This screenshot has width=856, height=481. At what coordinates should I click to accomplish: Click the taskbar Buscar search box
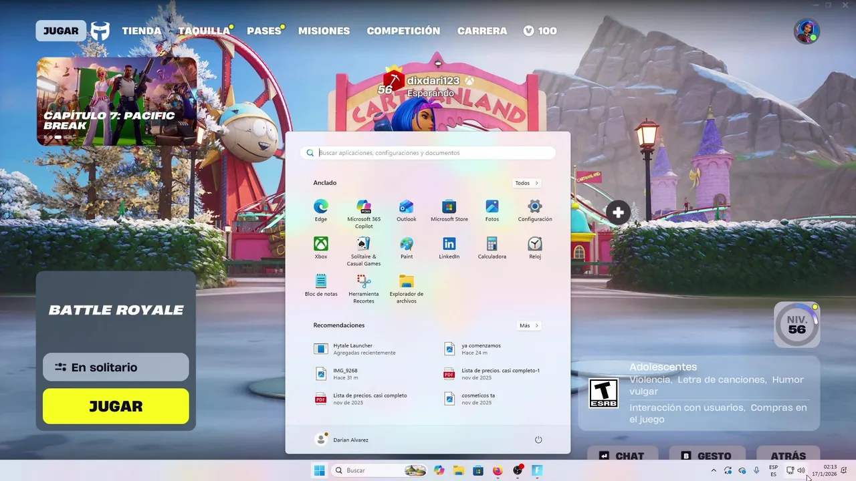pos(380,470)
